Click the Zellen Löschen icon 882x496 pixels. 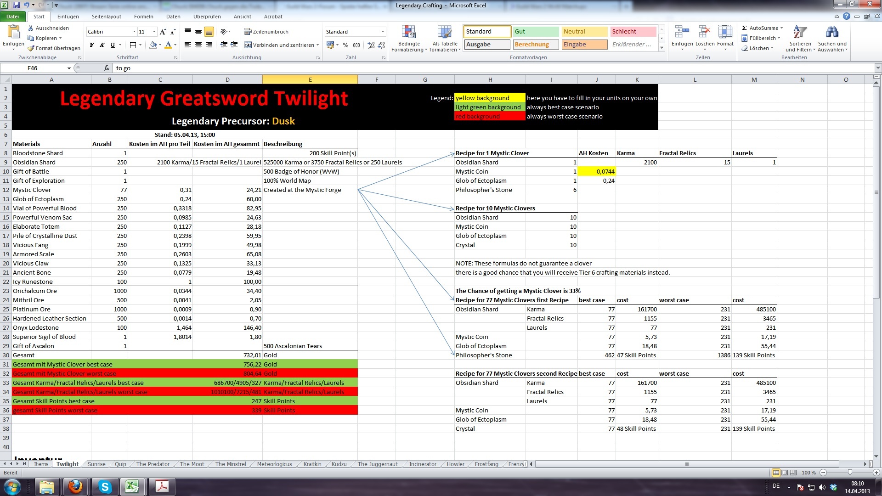coord(704,32)
